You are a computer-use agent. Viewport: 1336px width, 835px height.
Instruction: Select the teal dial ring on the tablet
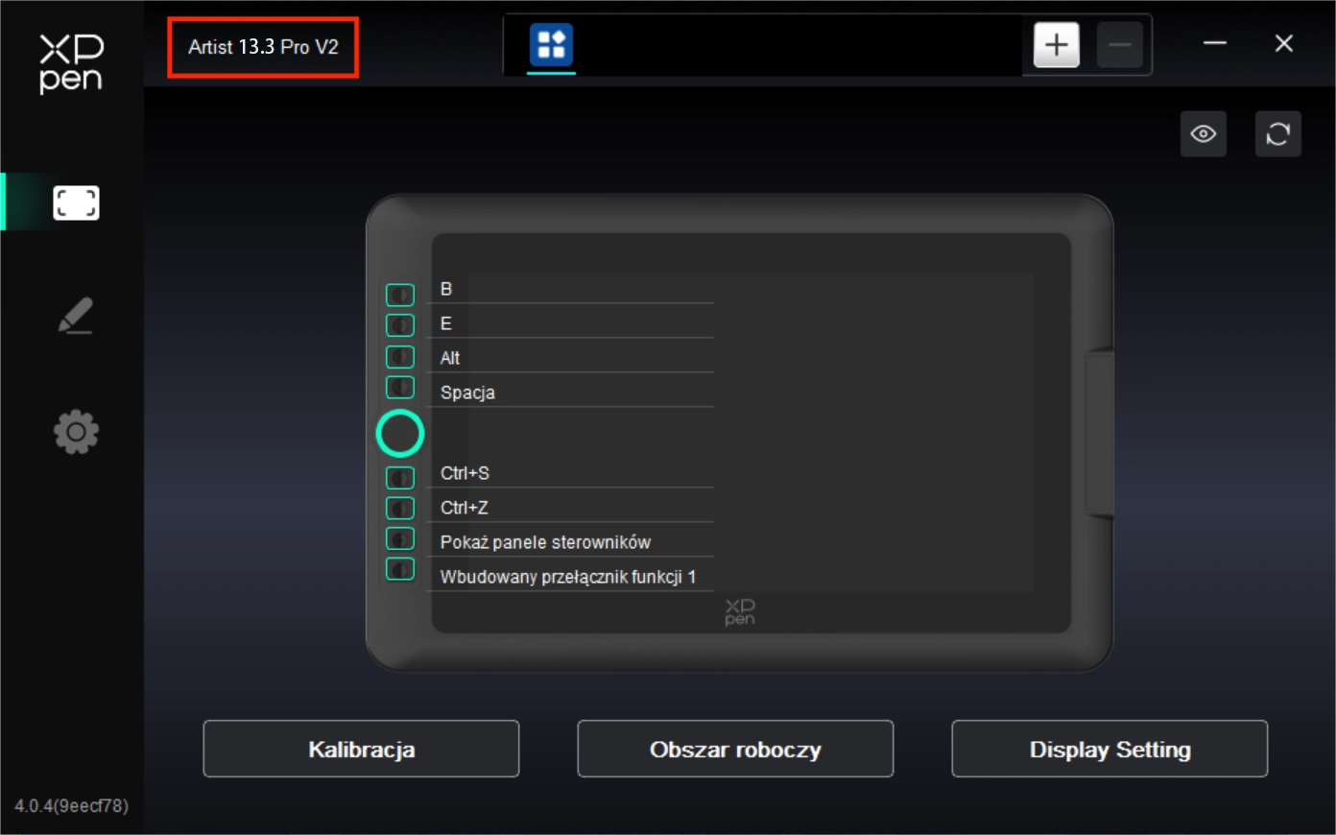tap(400, 433)
